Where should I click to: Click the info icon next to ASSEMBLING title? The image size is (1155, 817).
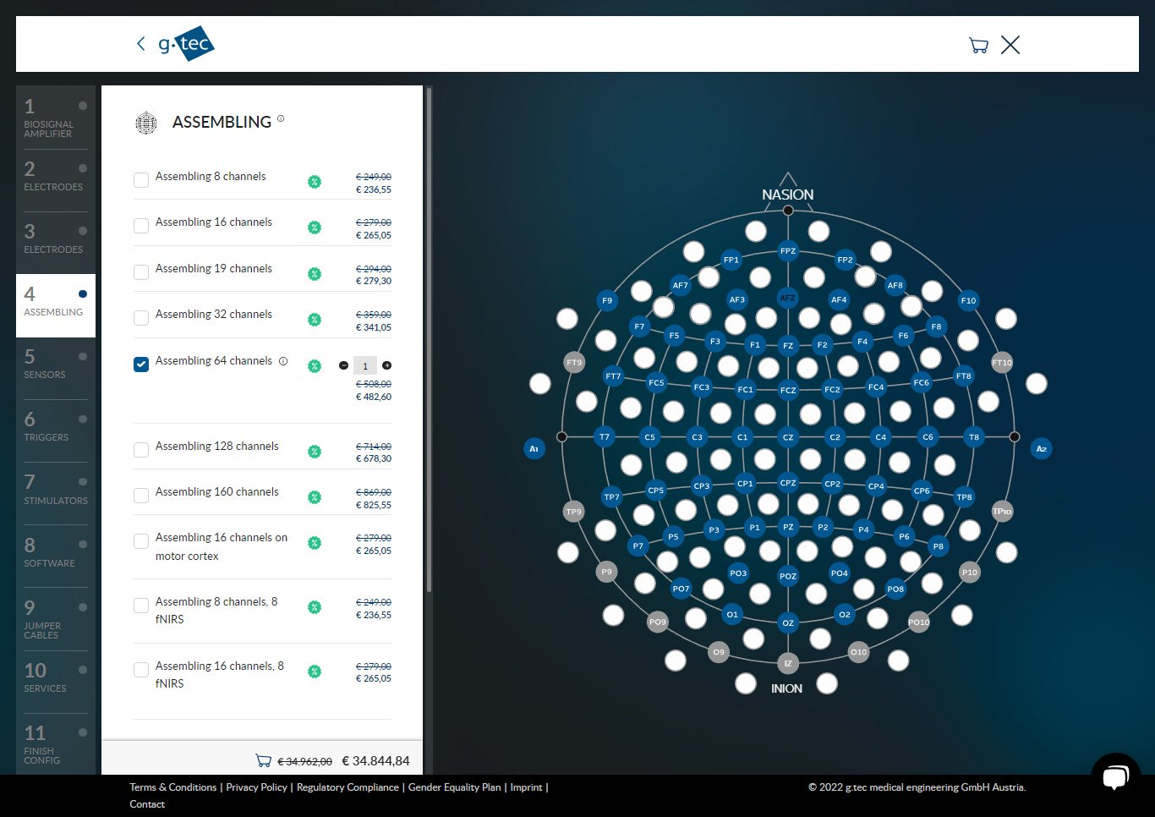[281, 119]
